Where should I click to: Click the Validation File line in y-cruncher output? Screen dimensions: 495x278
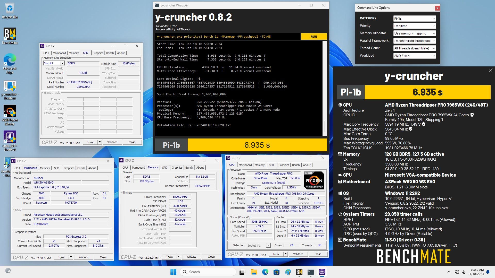(194, 125)
